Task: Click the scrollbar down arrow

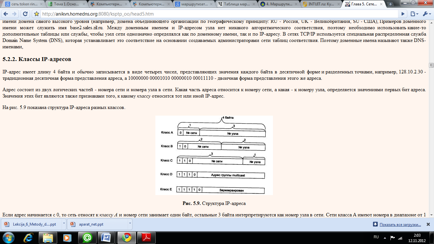Action: pos(431,215)
